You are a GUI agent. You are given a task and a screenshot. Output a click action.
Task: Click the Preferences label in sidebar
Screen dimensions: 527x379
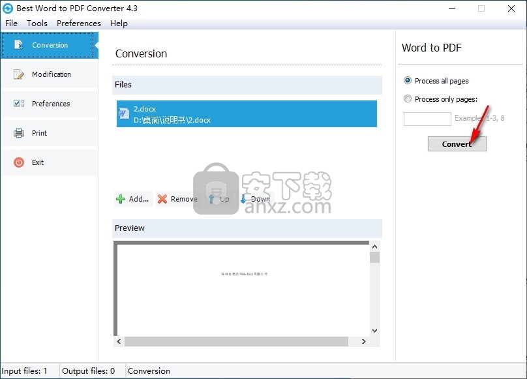click(51, 104)
